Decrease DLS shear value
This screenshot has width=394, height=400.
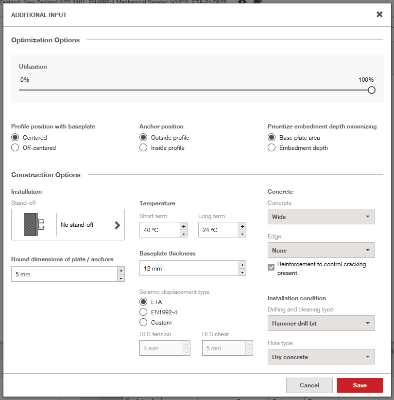point(249,352)
